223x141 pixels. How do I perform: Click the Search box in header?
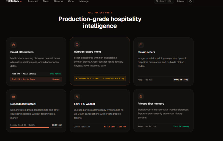164,1
